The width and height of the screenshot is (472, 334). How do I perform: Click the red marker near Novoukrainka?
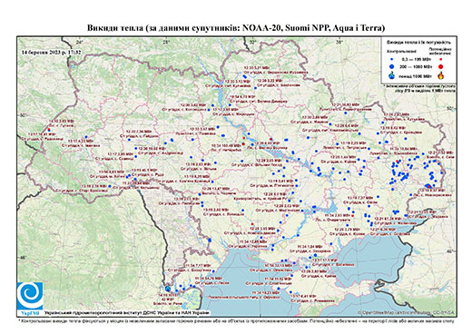(x=252, y=223)
